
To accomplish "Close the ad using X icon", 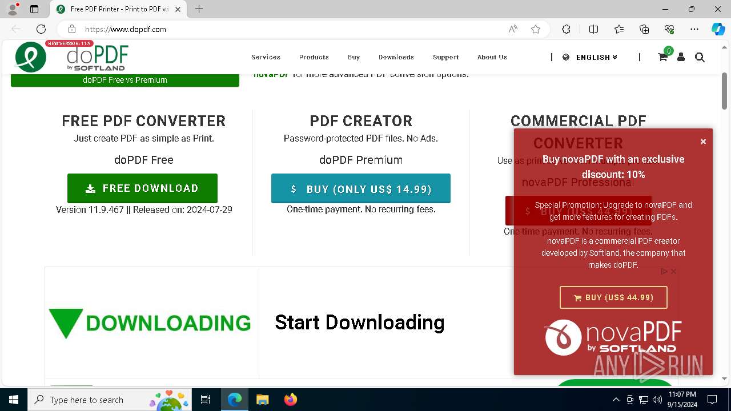I will point(673,272).
